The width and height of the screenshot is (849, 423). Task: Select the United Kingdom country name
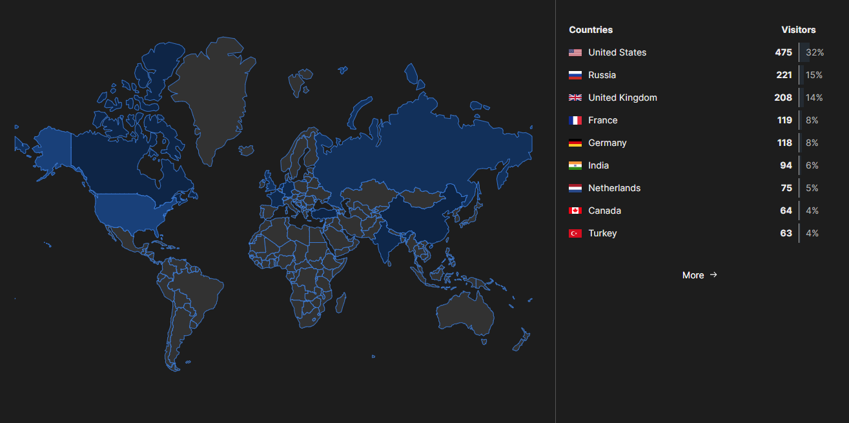pos(622,98)
